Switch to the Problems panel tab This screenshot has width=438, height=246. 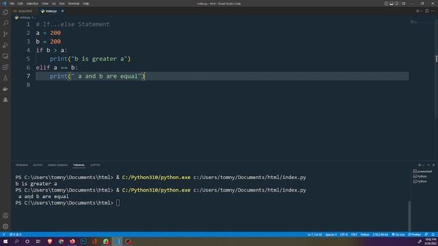(x=21, y=165)
